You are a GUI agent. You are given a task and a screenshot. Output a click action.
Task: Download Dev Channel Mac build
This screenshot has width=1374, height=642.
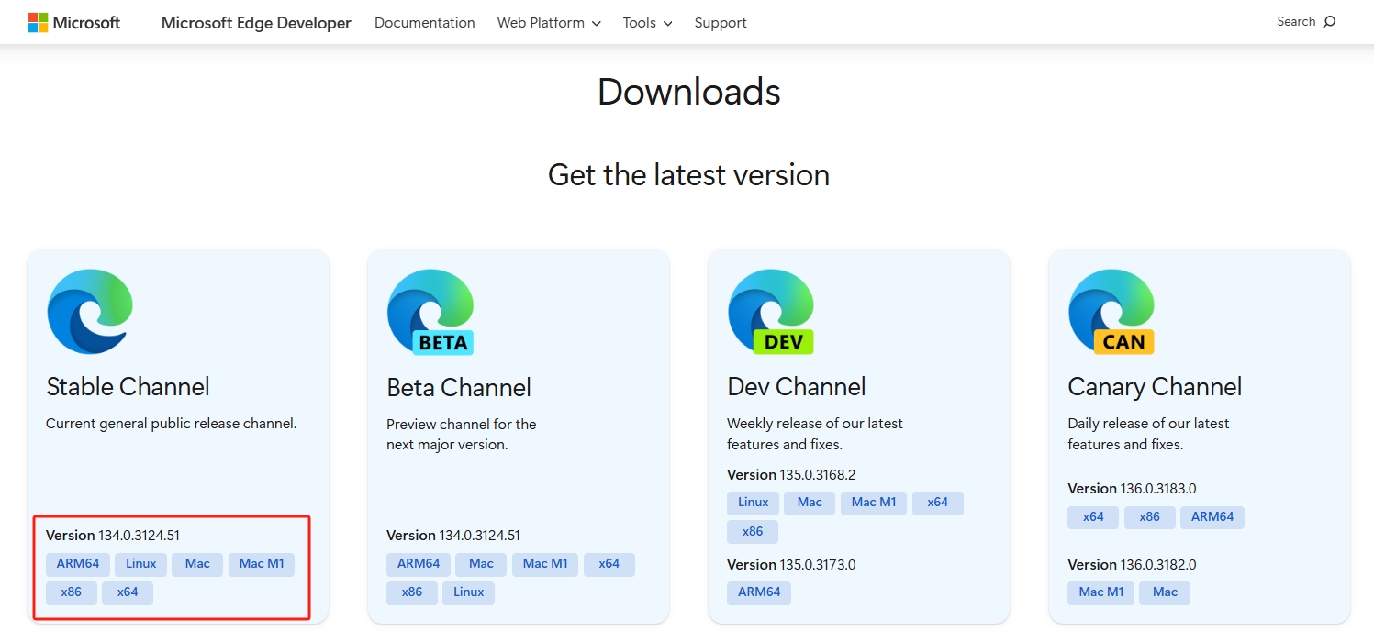point(810,503)
